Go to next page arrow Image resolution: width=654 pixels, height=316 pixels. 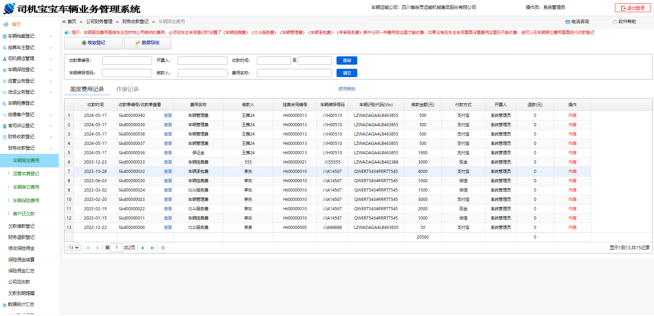[143, 248]
